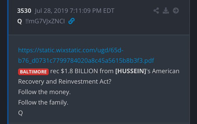Image resolution: width=197 pixels, height=124 pixels.
Task: Download the post using the download icon
Action: click(166, 11)
